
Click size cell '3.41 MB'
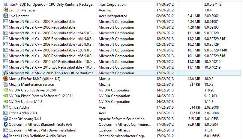click(x=194, y=16)
